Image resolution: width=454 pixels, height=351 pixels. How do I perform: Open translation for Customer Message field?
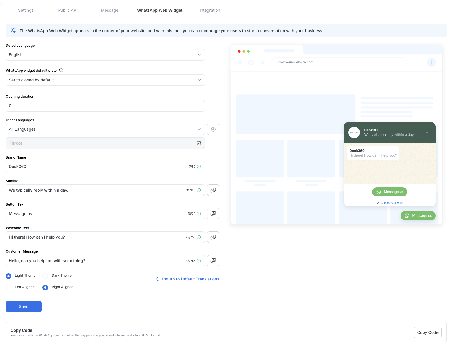click(213, 261)
